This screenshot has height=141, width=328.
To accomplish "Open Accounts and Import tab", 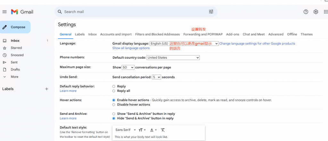I will 116,34.
